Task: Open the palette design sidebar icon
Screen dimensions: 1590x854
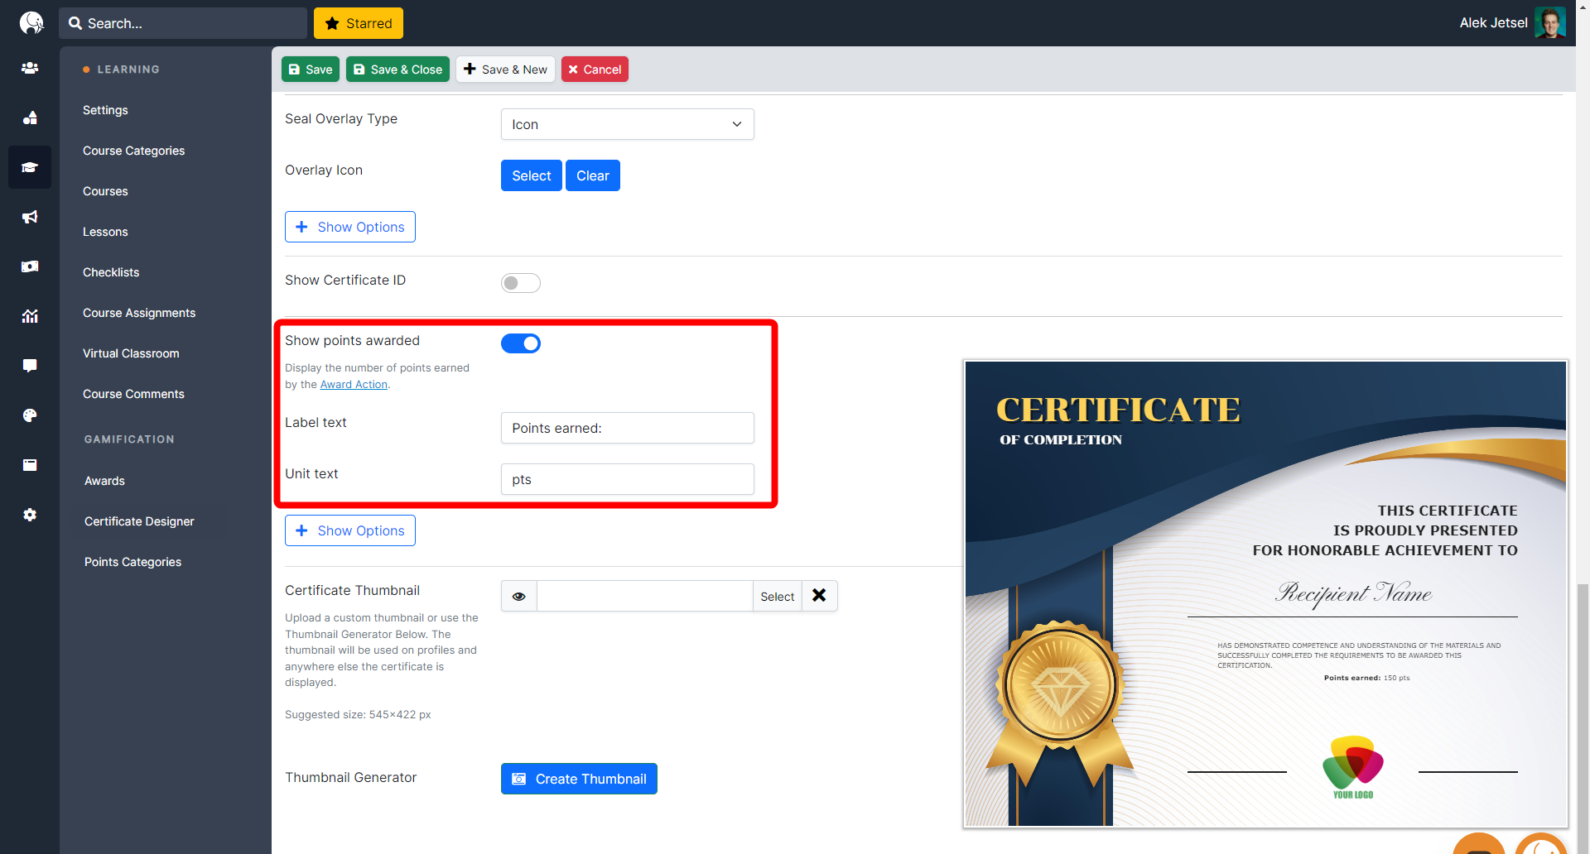Action: coord(30,415)
